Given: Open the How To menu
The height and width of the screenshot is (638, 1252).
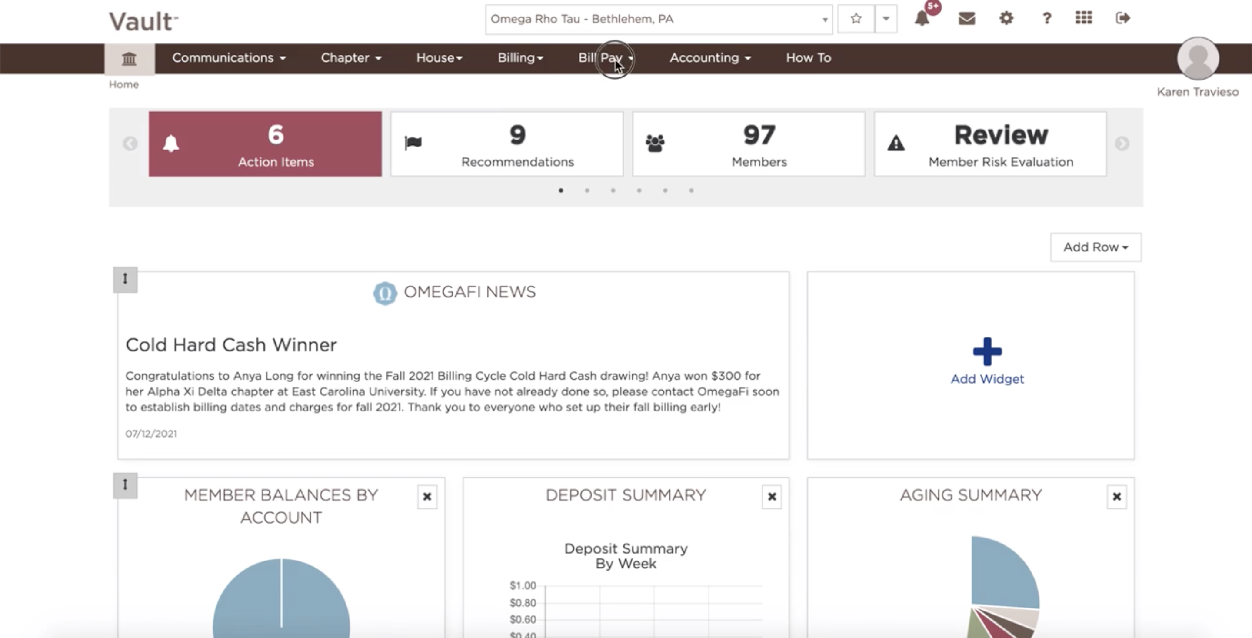Looking at the screenshot, I should (808, 58).
